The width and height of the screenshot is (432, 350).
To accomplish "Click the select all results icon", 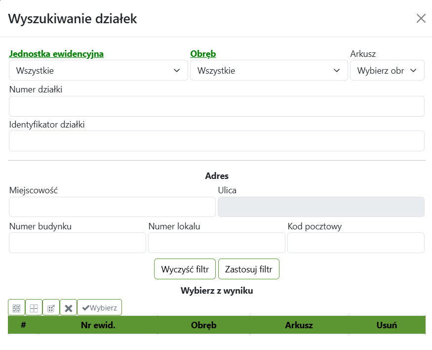I will [x=16, y=307].
